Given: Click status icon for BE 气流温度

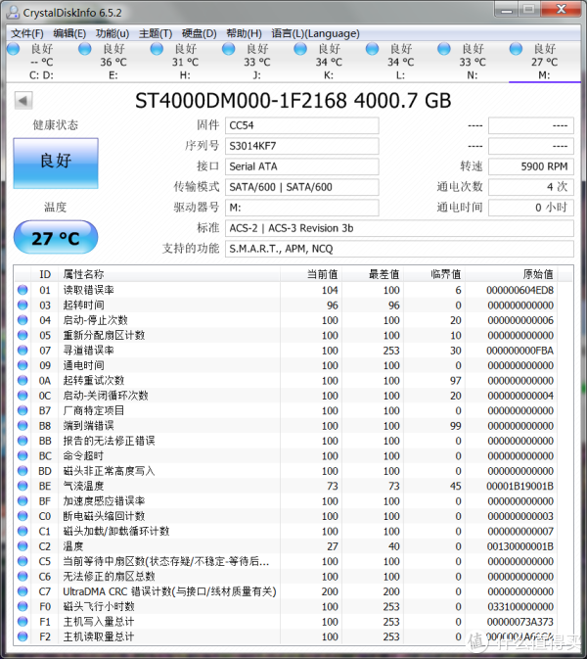Looking at the screenshot, I should click(23, 486).
